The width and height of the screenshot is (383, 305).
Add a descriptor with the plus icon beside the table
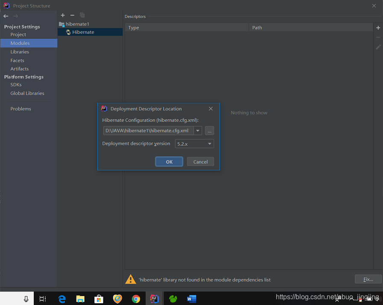pyautogui.click(x=378, y=28)
